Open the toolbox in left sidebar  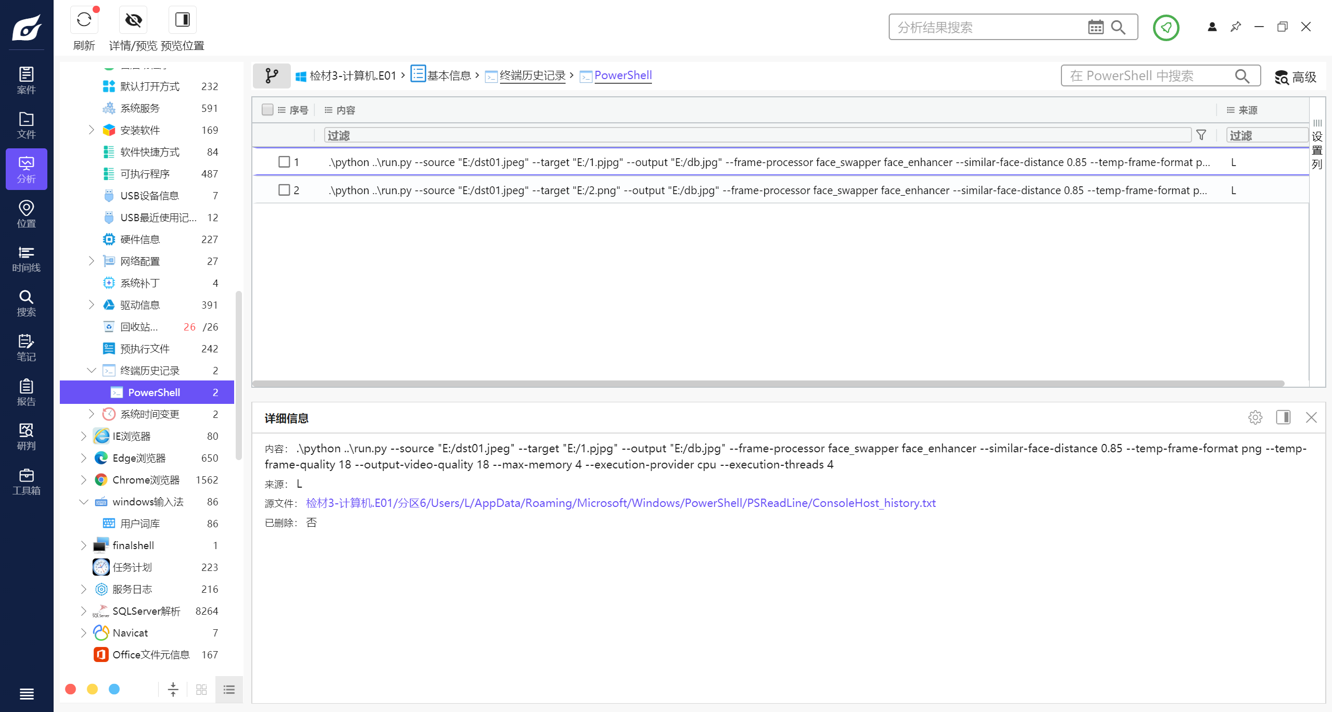click(26, 481)
